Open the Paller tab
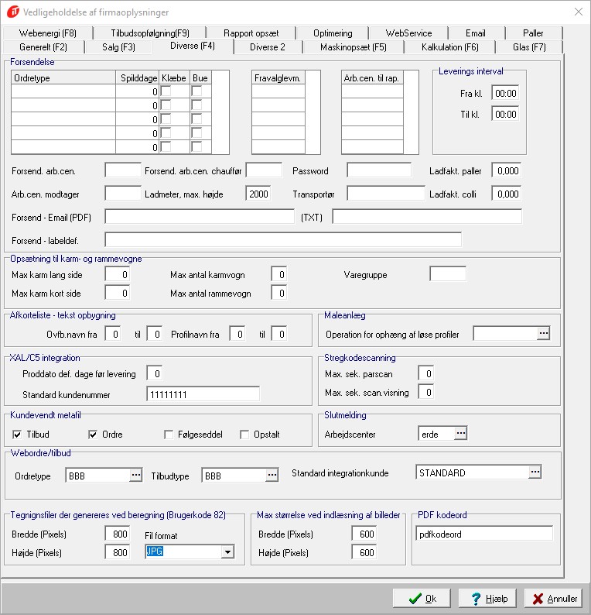The height and width of the screenshot is (615, 591). pyautogui.click(x=533, y=33)
